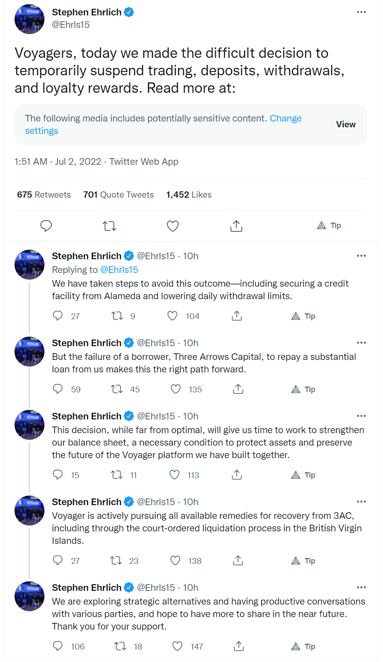This screenshot has height=662, width=383.
Task: Reply to the main suspension tweet
Action: (x=46, y=226)
